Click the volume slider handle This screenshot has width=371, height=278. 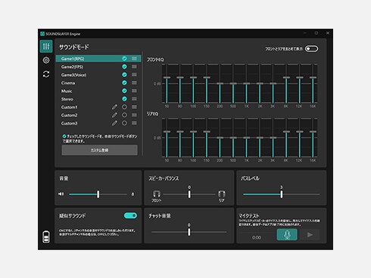click(x=98, y=194)
